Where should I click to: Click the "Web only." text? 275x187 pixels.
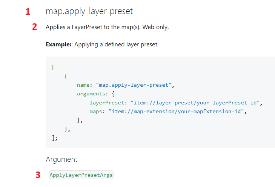(155, 27)
